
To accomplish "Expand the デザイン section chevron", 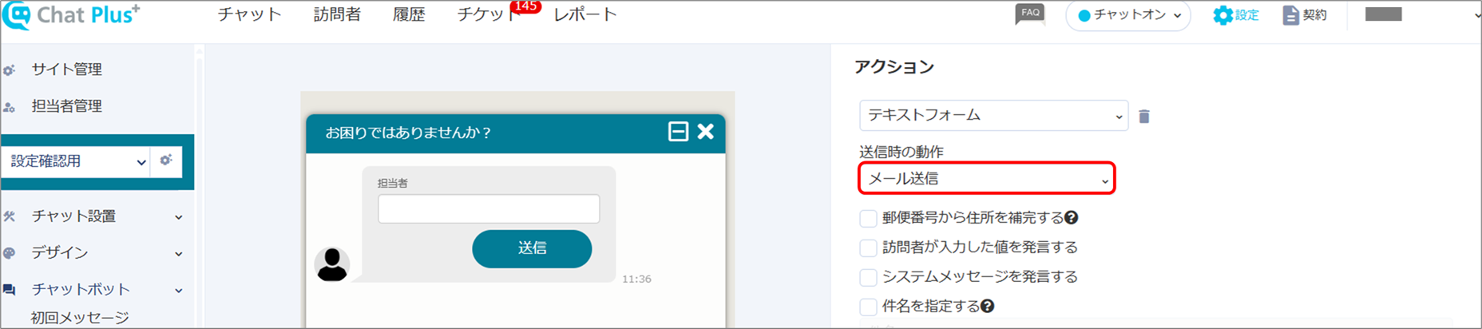I will click(x=179, y=254).
